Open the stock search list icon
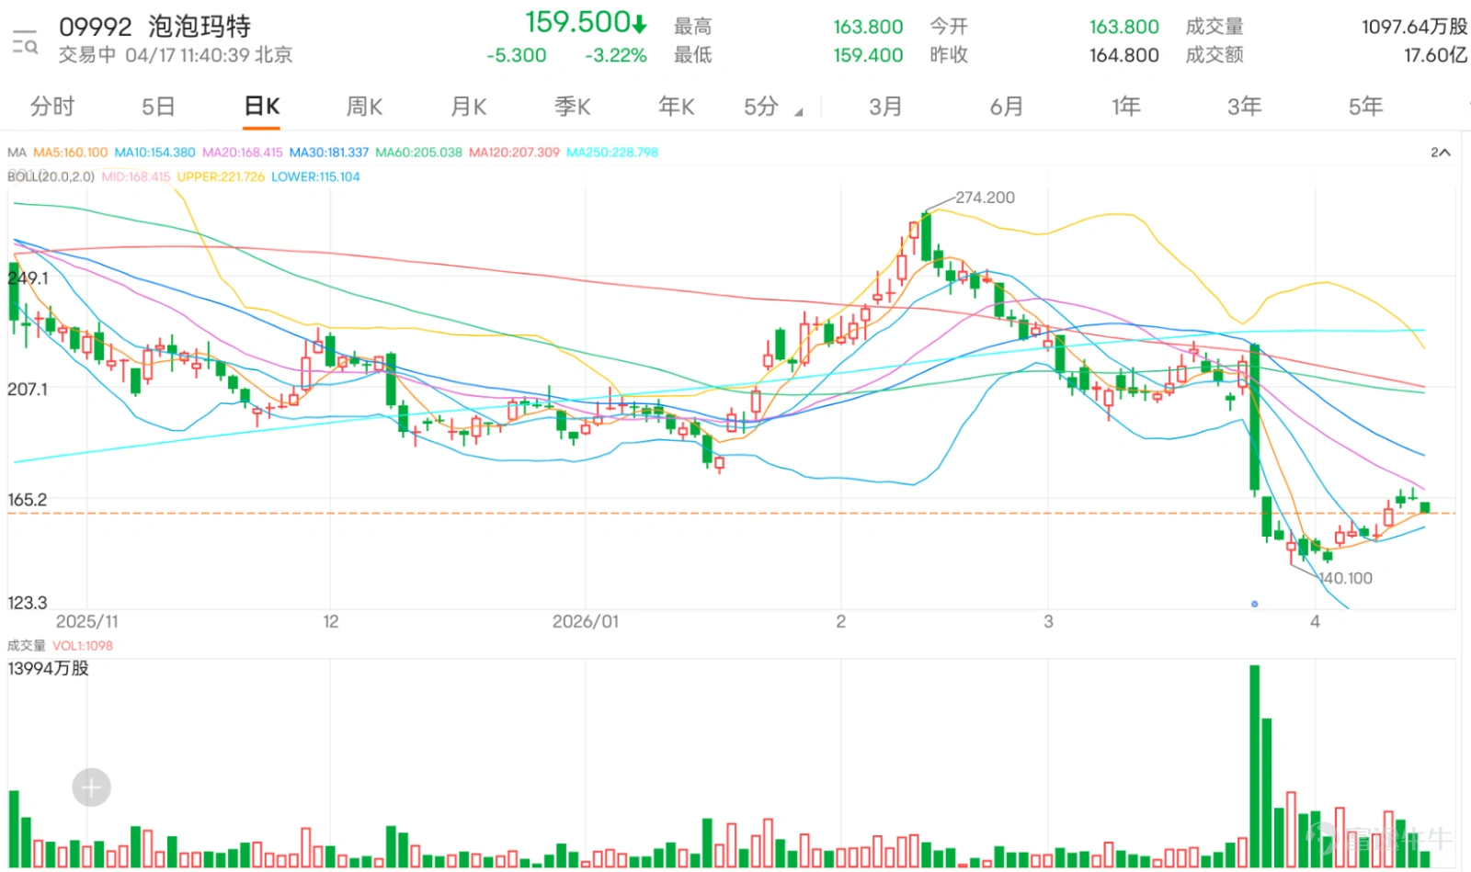Image resolution: width=1471 pixels, height=872 pixels. [25, 41]
